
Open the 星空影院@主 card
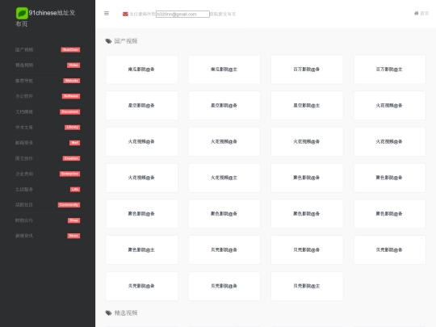pos(307,106)
